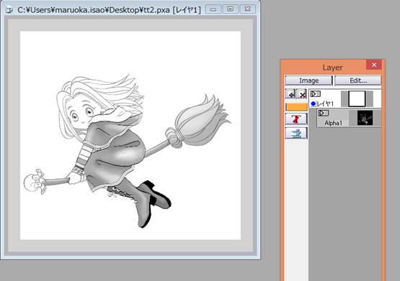Minimize the tt2.pxa document window
400x281 pixels.
[x=213, y=9]
